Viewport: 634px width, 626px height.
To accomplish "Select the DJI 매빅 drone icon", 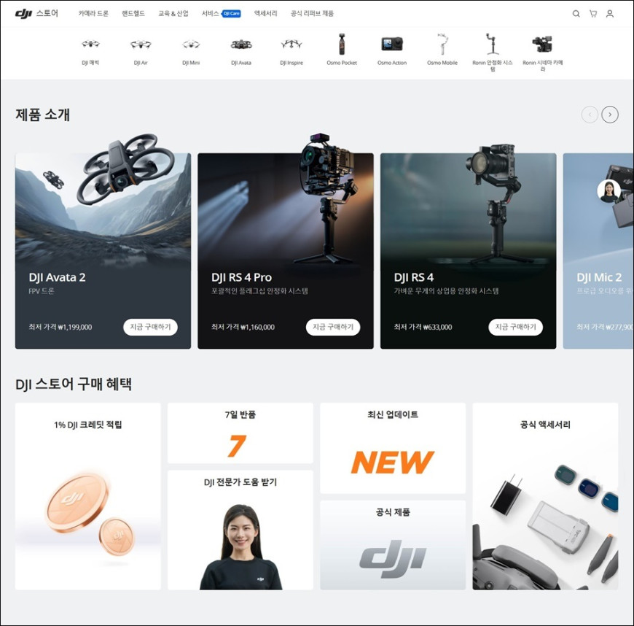I will [x=90, y=44].
